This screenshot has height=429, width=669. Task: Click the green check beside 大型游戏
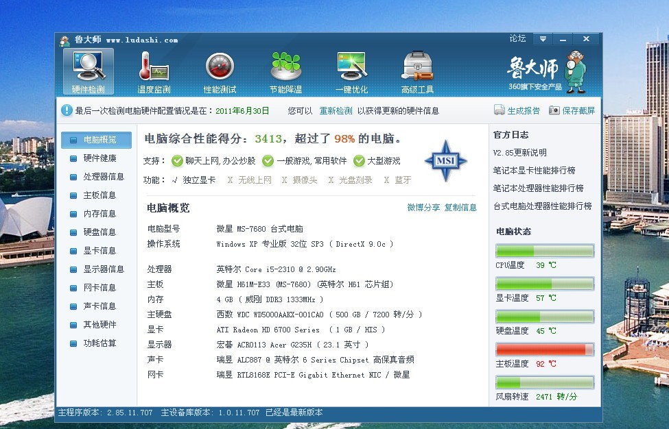click(x=360, y=160)
